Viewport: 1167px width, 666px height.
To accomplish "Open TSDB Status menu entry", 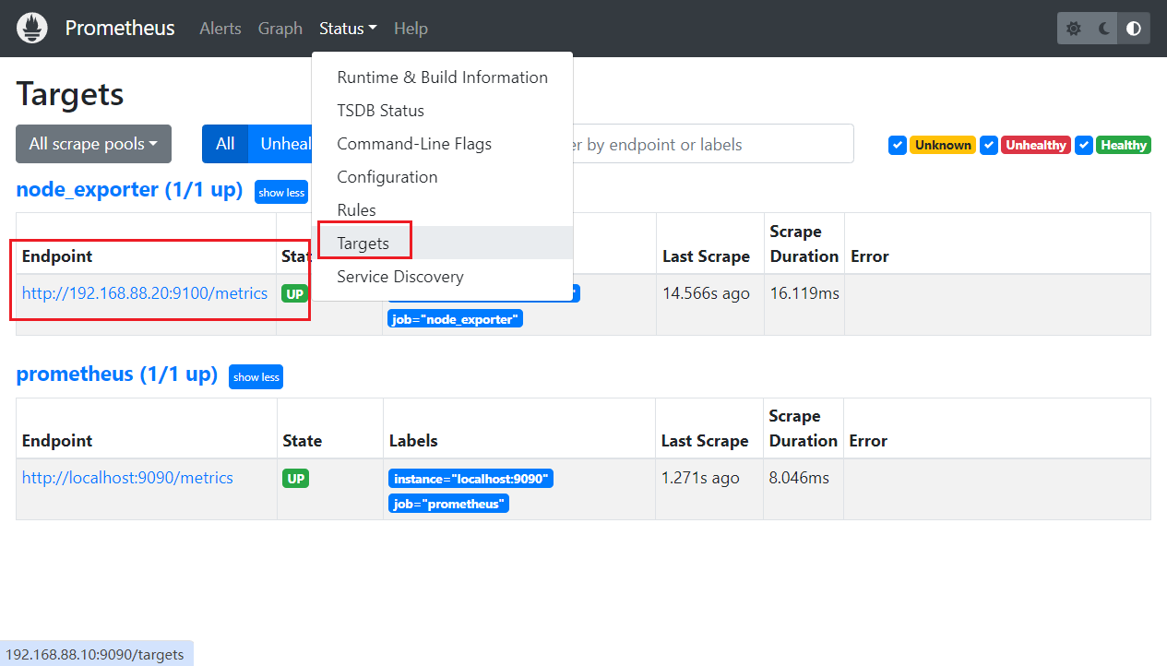I will [442, 111].
